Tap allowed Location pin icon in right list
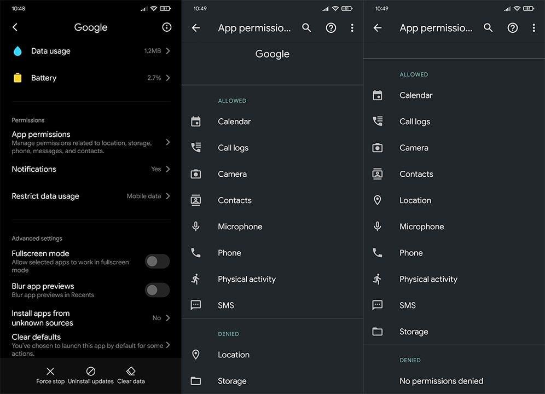Viewport: 545px width, 394px height. (x=378, y=200)
